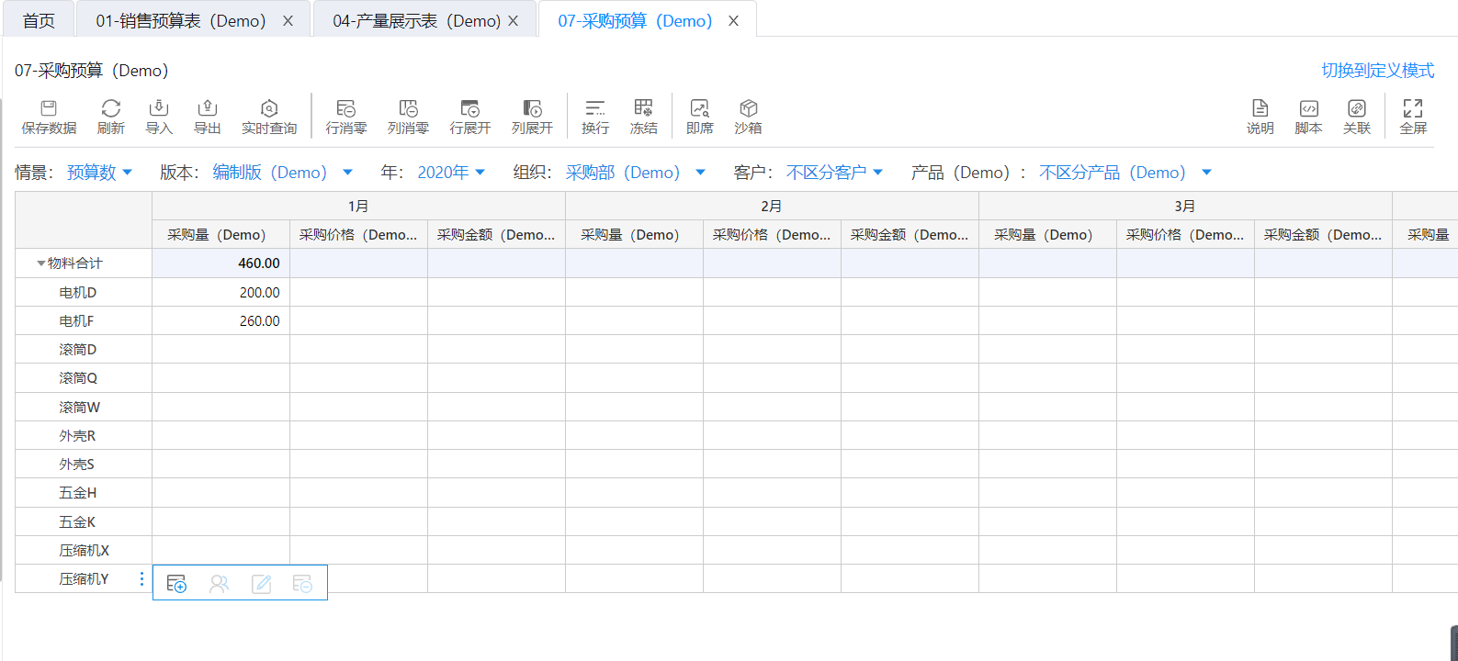Select the 电机D January 采购量 cell
The image size is (1458, 661).
[220, 293]
